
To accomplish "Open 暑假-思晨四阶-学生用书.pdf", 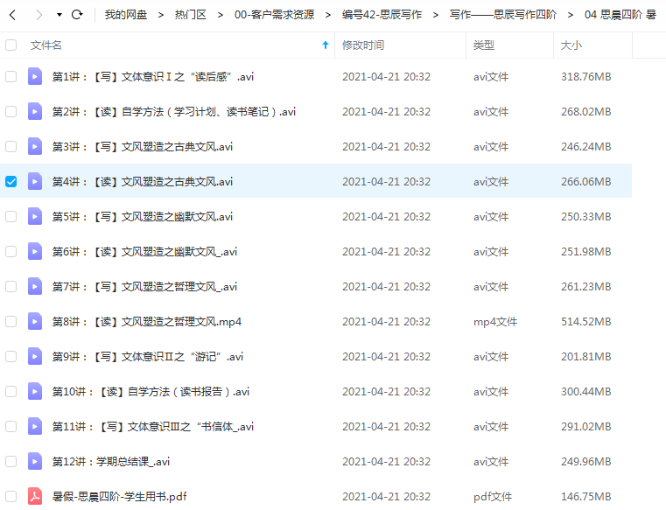I will coord(119,496).
